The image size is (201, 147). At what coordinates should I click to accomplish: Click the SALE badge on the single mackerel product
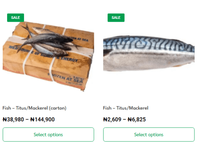[x=116, y=18]
